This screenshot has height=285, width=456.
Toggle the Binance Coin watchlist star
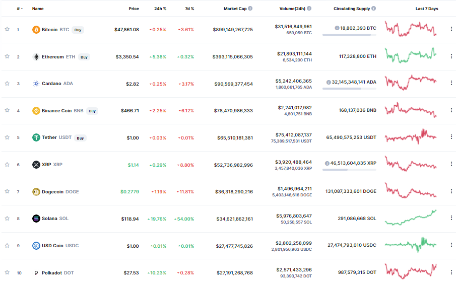tap(7, 110)
